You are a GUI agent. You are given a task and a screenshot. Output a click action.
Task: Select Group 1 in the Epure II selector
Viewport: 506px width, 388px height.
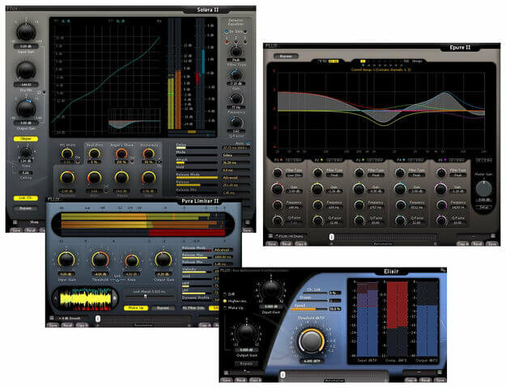point(363,61)
